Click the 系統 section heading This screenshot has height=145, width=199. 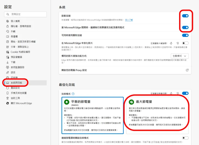pyautogui.click(x=62, y=7)
